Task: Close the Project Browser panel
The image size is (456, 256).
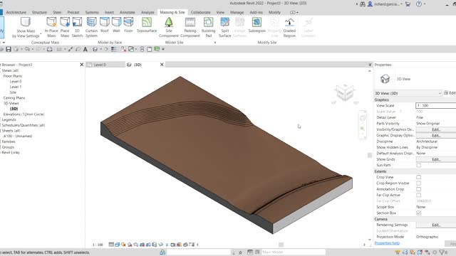Action: pyautogui.click(x=82, y=65)
